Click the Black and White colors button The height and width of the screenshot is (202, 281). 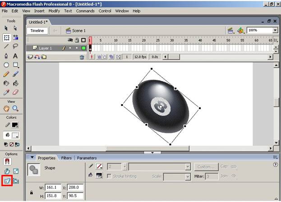pyautogui.click(x=6, y=144)
